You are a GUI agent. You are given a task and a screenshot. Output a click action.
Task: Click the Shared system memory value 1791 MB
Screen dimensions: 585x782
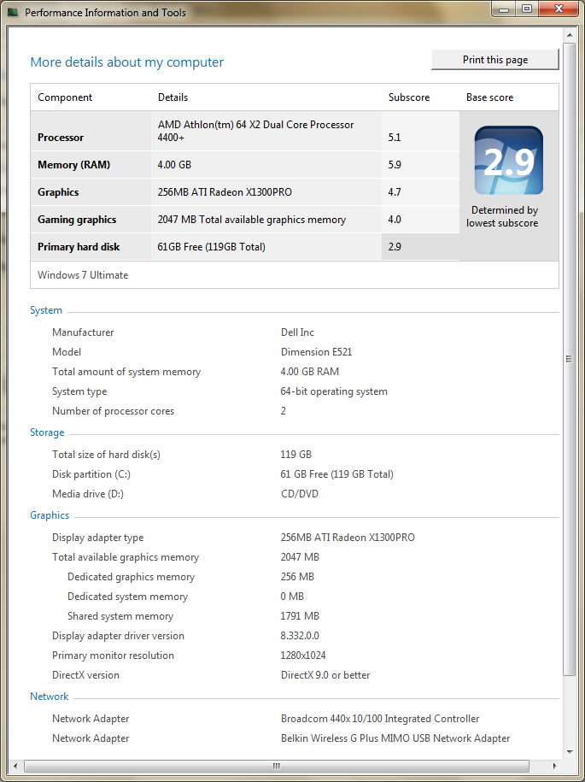pyautogui.click(x=300, y=616)
